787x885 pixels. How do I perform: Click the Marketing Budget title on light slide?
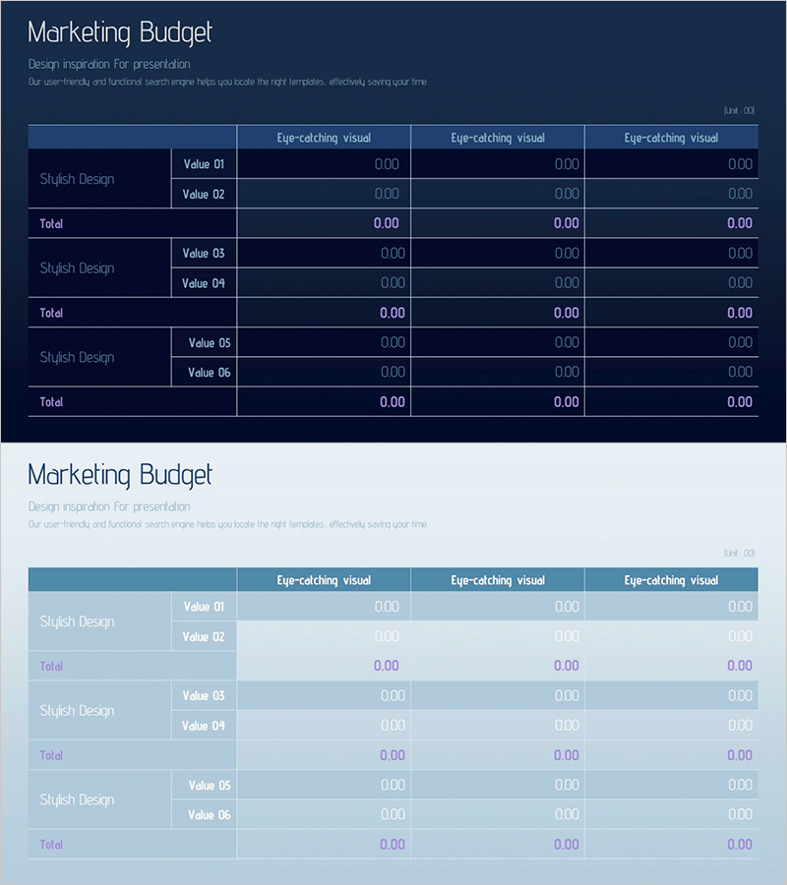(120, 475)
